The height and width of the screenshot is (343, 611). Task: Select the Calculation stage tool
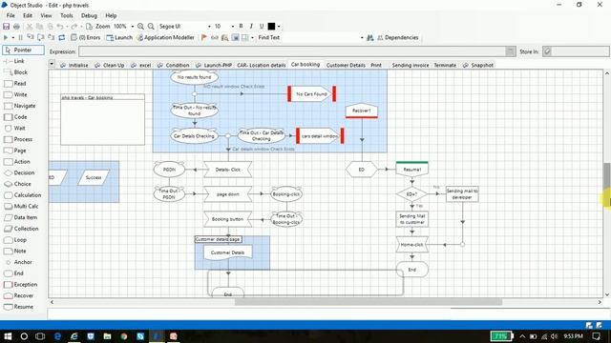tap(23, 195)
